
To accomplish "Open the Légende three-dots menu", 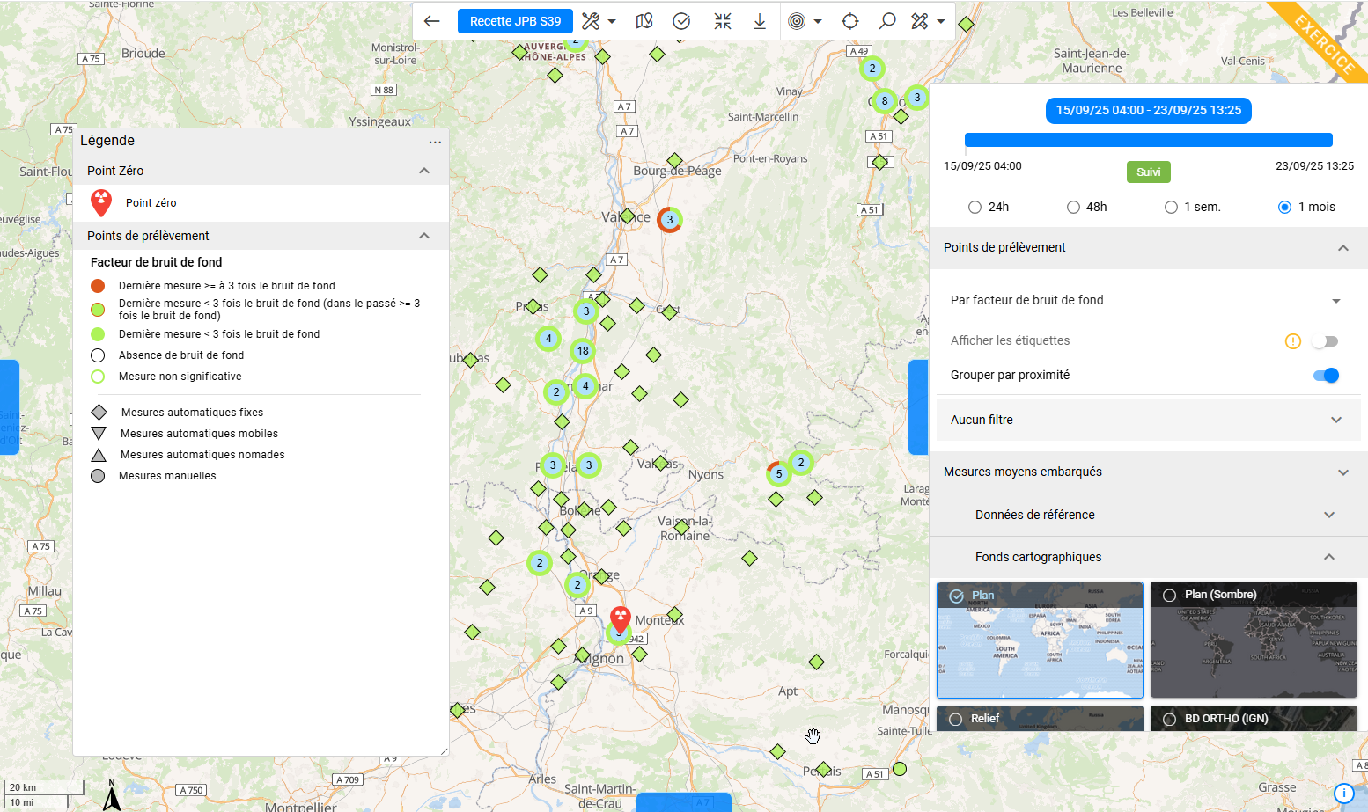I will point(435,142).
